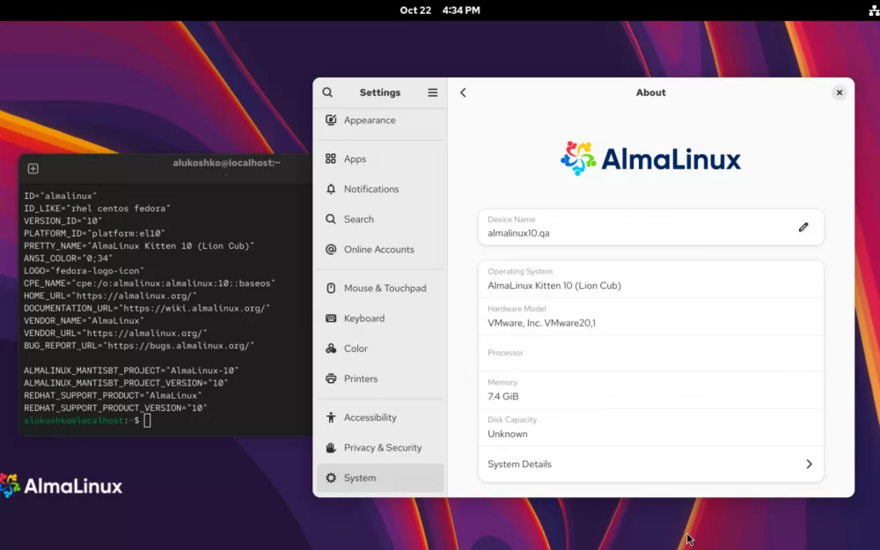Click the Memory 7.4 GiB row
Image resolution: width=880 pixels, height=550 pixels.
click(650, 390)
